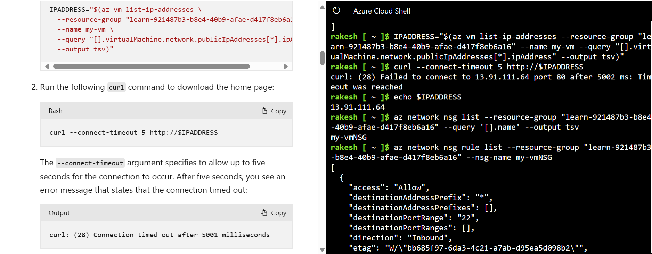This screenshot has width=652, height=254.
Task: Click the code block left scroll arrow
Action: (x=47, y=66)
